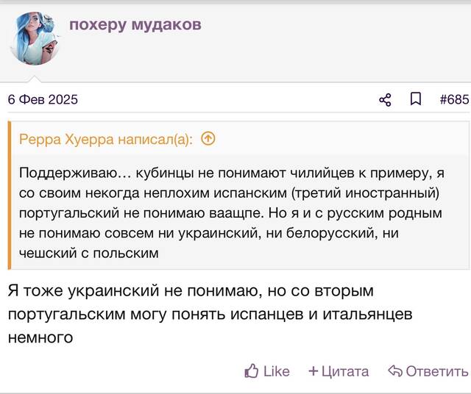Click the Peppa Хуерра написал(а) quote header
Screen dimensions: 471x394
(x=106, y=139)
